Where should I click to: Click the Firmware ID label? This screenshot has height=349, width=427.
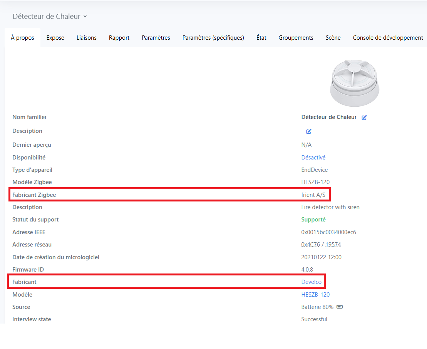point(28,269)
